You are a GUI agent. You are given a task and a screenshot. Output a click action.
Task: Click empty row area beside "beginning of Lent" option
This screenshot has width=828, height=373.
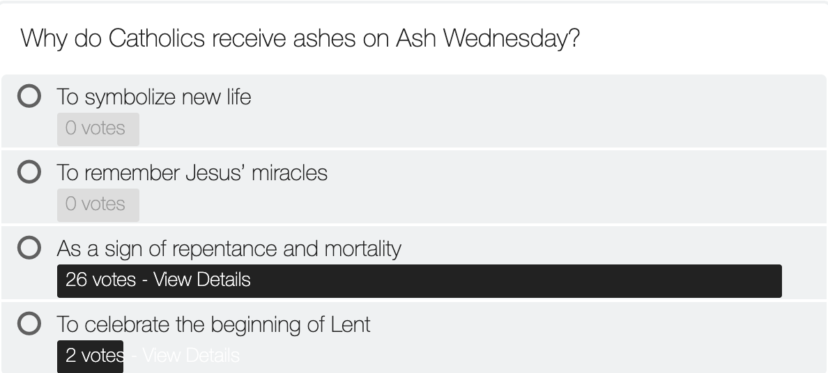(597, 339)
